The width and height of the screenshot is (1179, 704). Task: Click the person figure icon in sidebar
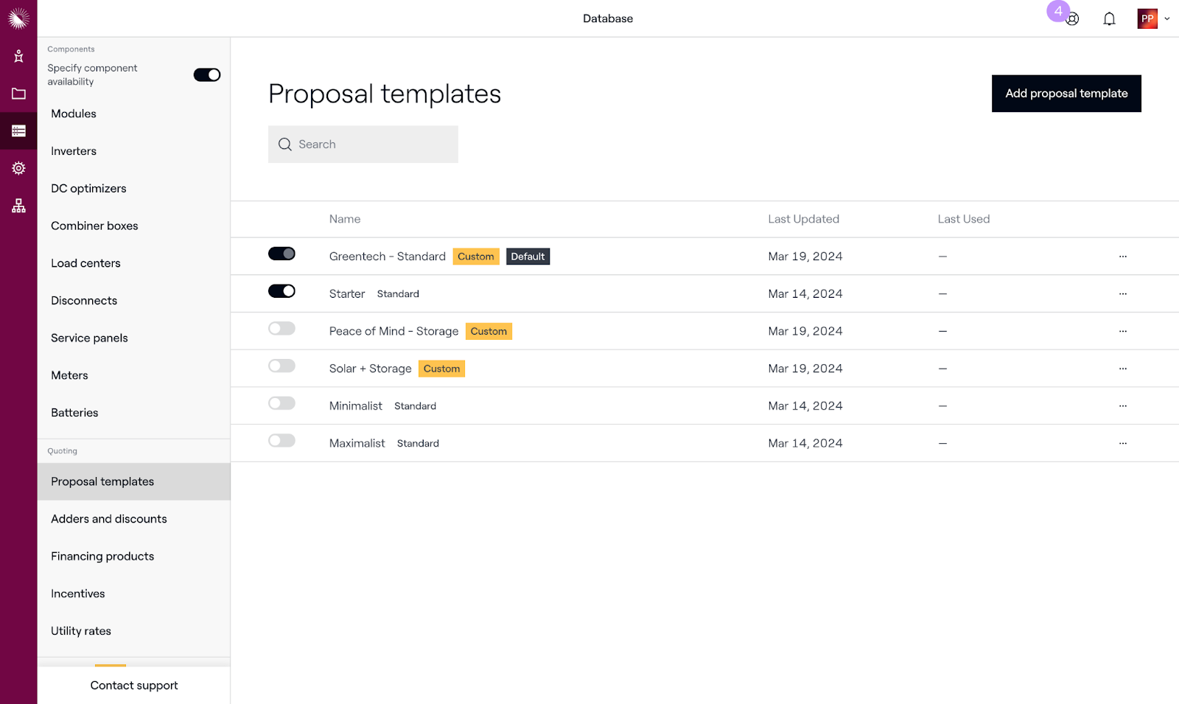click(18, 56)
